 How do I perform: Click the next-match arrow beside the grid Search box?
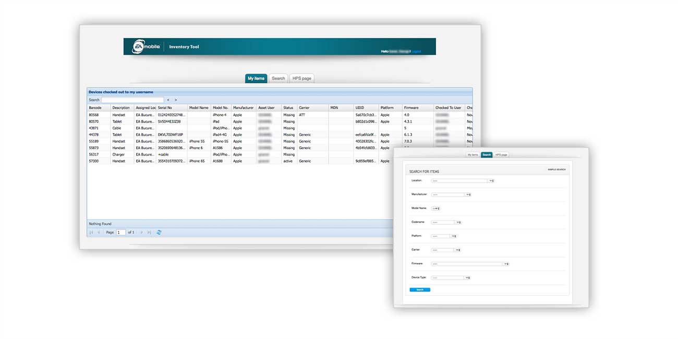point(176,100)
